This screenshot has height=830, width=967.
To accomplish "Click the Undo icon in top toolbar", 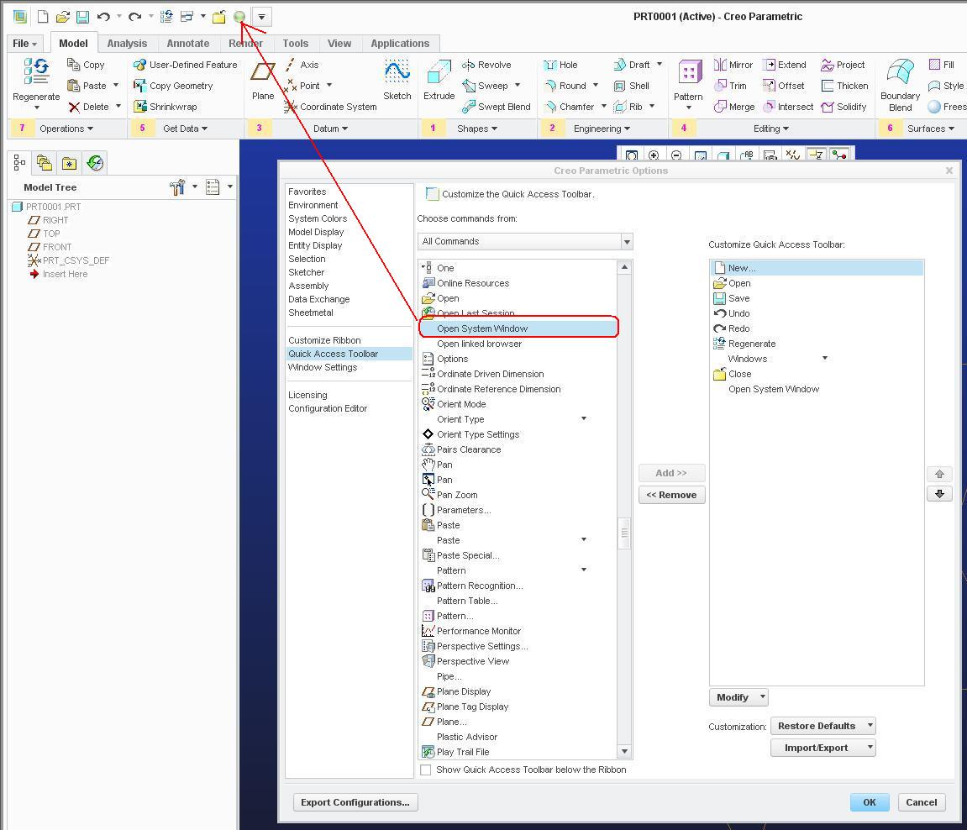I will coord(103,17).
